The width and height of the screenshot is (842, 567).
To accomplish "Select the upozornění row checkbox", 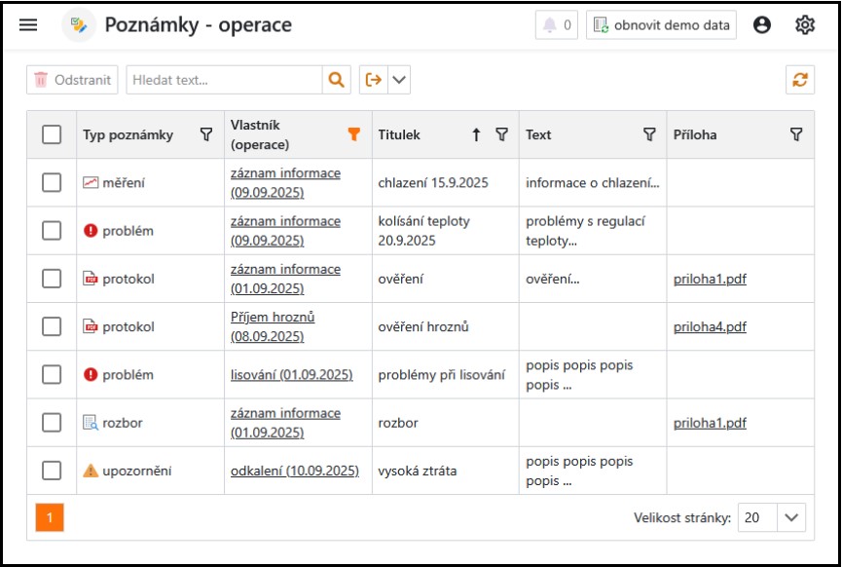I will 52,471.
